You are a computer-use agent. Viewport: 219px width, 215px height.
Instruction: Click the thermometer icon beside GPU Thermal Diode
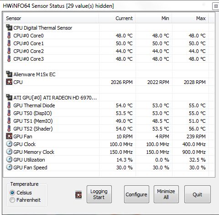pos(9,105)
